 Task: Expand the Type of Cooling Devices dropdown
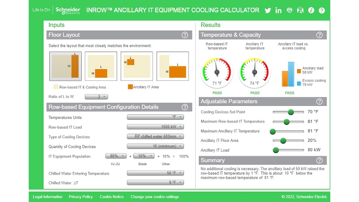155,137
